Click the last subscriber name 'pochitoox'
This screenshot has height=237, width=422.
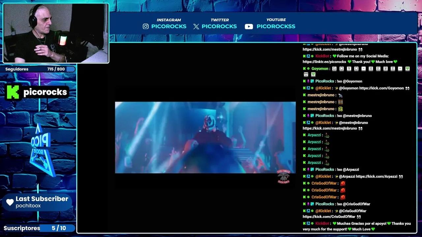tap(28, 206)
